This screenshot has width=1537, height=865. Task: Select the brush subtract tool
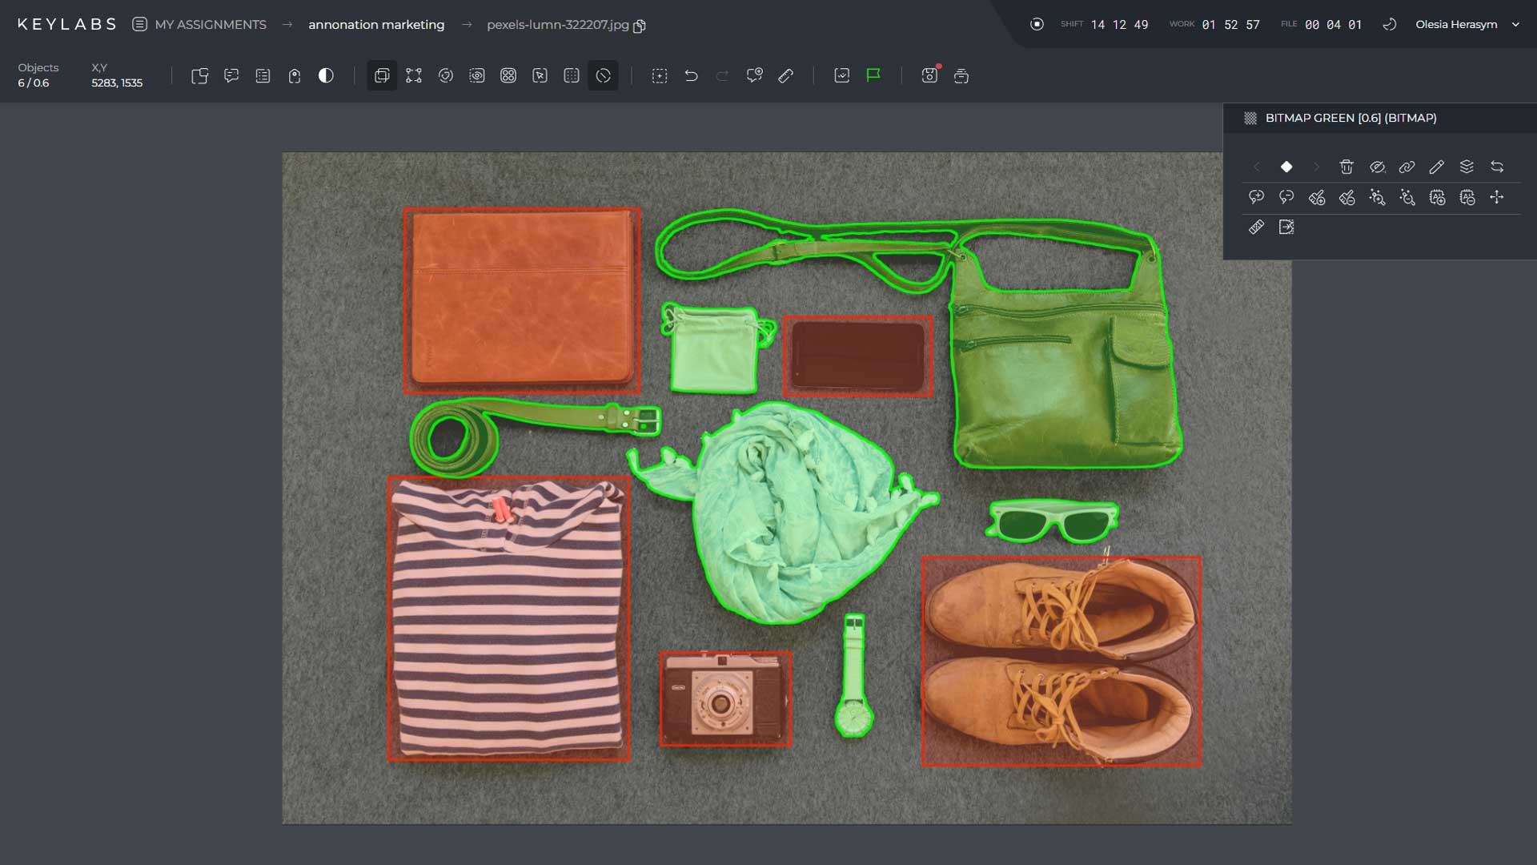pyautogui.click(x=1348, y=198)
